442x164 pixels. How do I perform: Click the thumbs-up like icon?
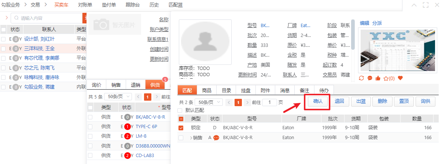coord(377,78)
